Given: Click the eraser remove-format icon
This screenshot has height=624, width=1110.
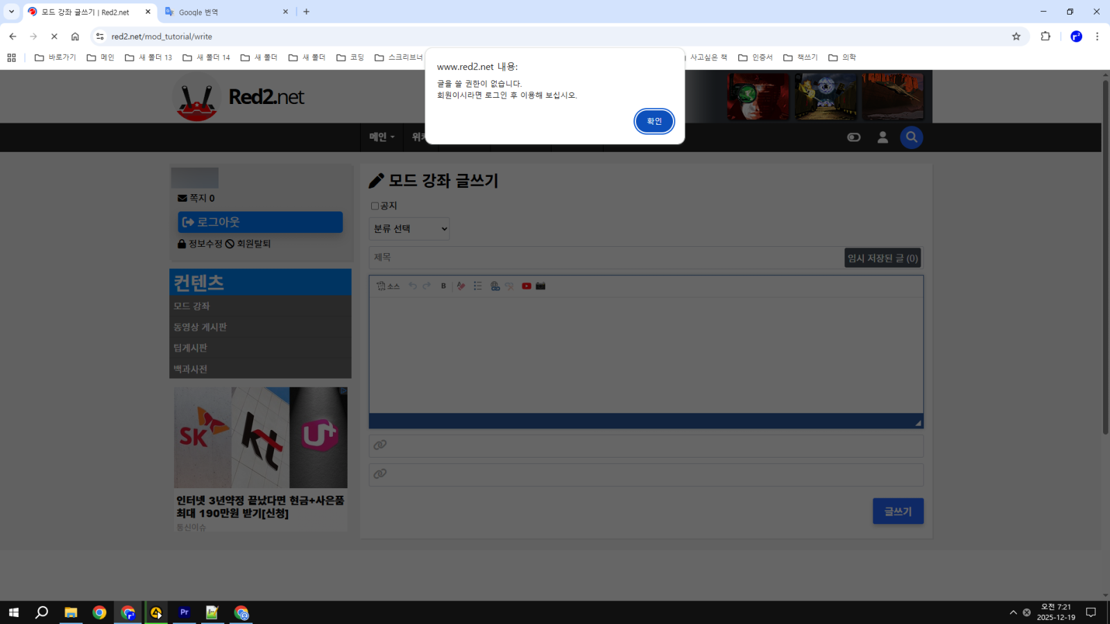Looking at the screenshot, I should (461, 286).
